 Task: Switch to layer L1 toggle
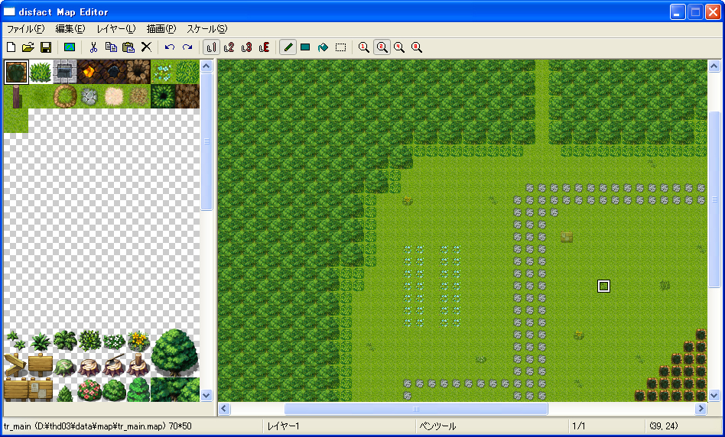[x=211, y=47]
